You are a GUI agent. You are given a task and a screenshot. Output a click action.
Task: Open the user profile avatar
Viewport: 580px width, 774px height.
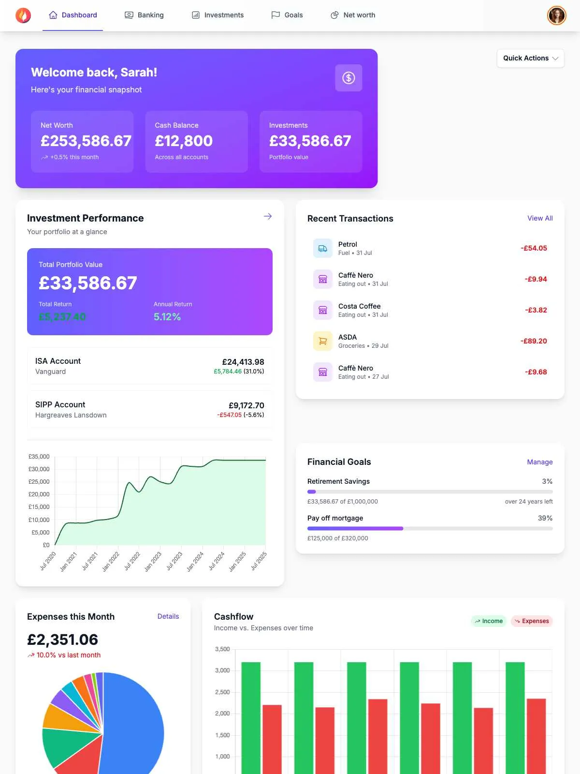point(556,15)
